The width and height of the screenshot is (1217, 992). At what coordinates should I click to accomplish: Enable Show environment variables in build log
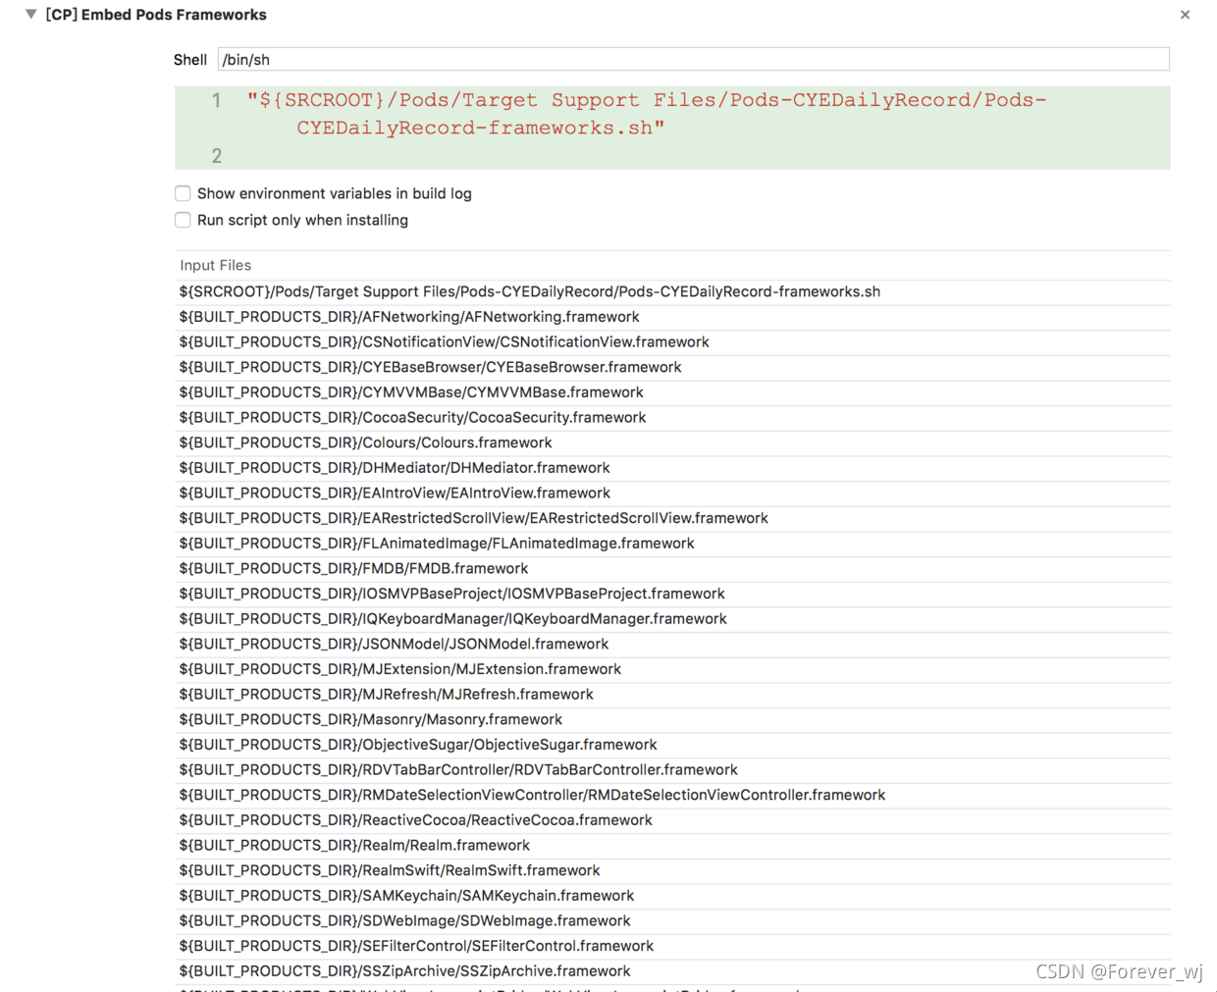tap(183, 193)
